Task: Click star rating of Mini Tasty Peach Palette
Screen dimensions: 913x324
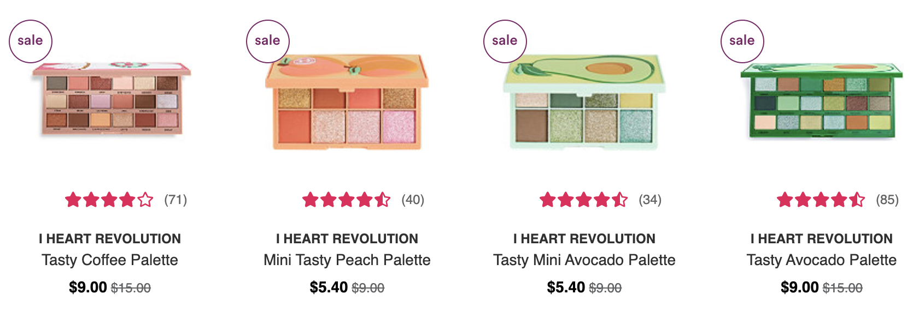Action: pyautogui.click(x=347, y=200)
